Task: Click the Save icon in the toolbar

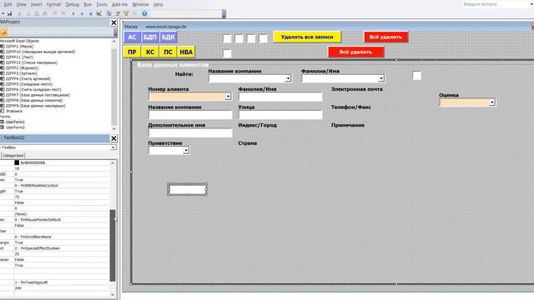Action: point(9,13)
